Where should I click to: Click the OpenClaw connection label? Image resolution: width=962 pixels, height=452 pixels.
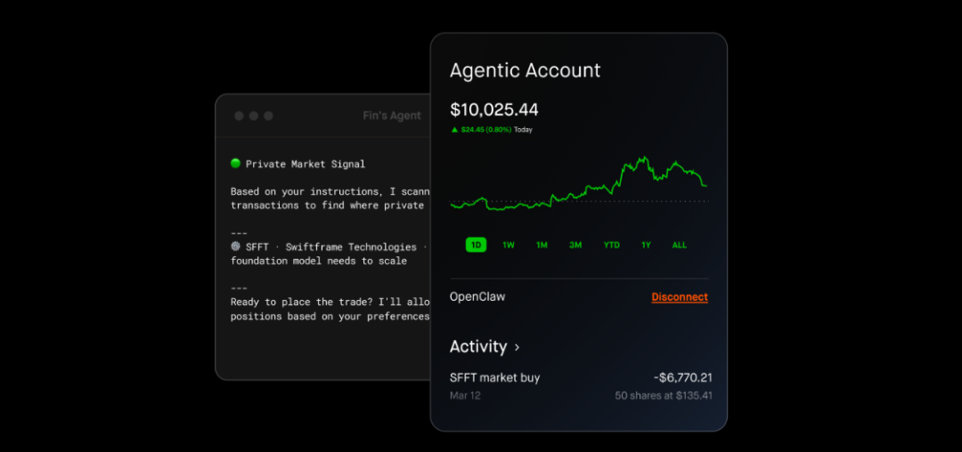[x=477, y=297]
